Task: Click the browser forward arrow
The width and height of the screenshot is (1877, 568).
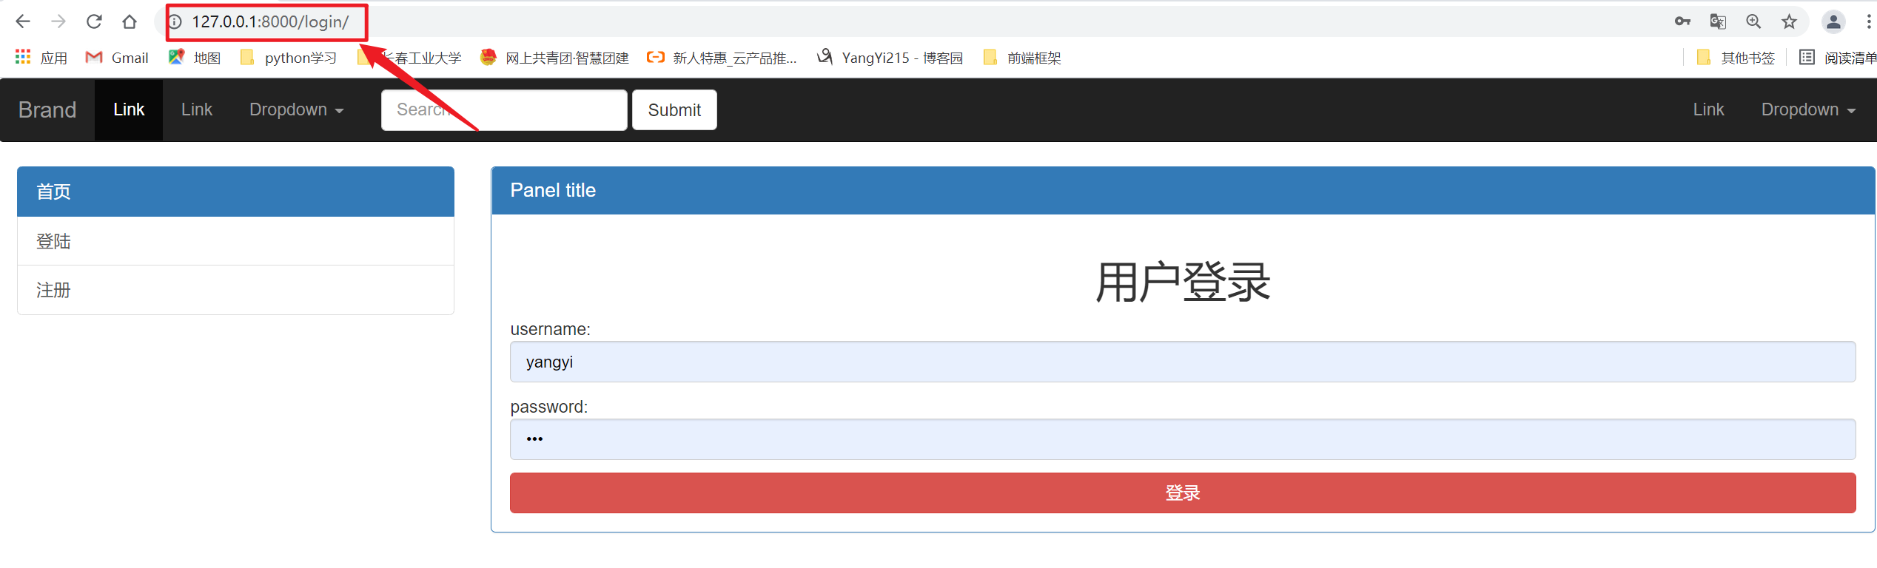Action: [x=58, y=21]
